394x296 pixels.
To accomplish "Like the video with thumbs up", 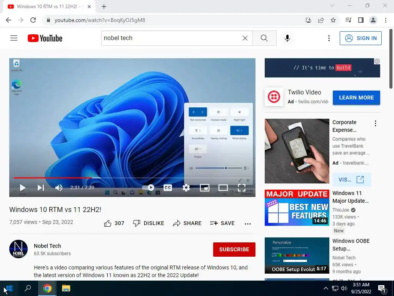I will pos(114,223).
